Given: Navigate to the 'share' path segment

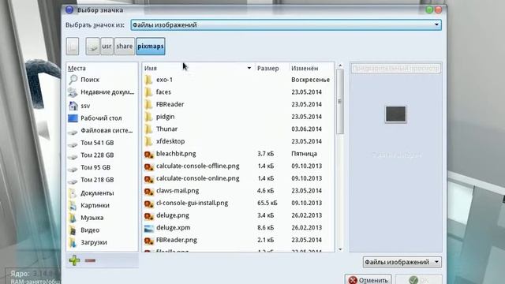Looking at the screenshot, I should click(125, 47).
